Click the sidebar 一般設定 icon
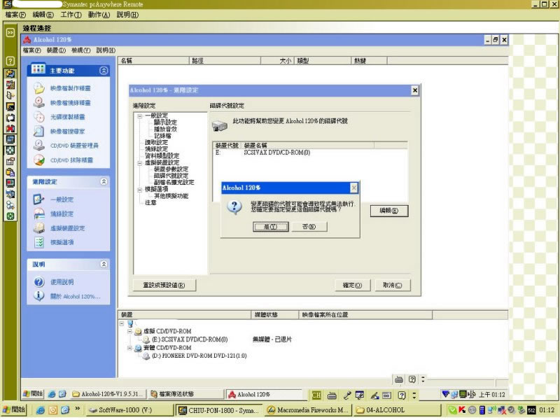560x420 pixels. pyautogui.click(x=38, y=199)
